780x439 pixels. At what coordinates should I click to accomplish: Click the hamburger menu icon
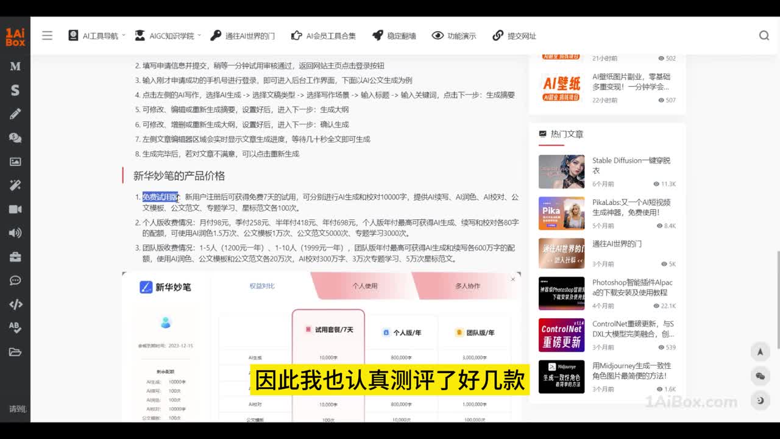click(47, 35)
